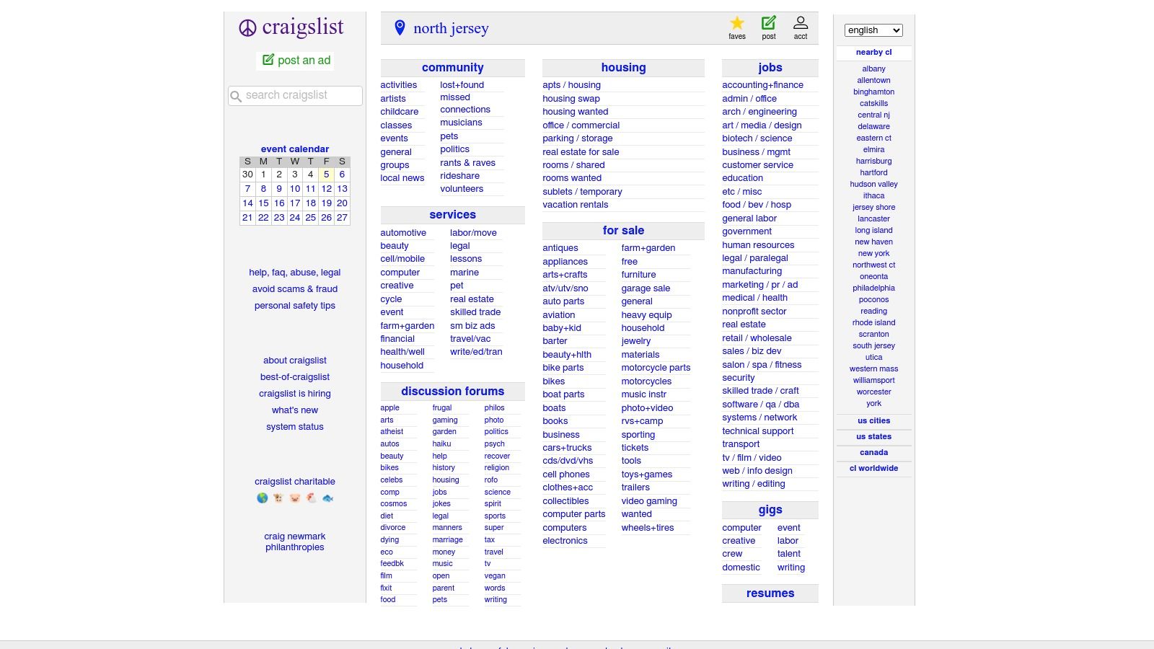The image size is (1154, 649).
Task: Expand the cl worldwide section
Action: (x=873, y=468)
